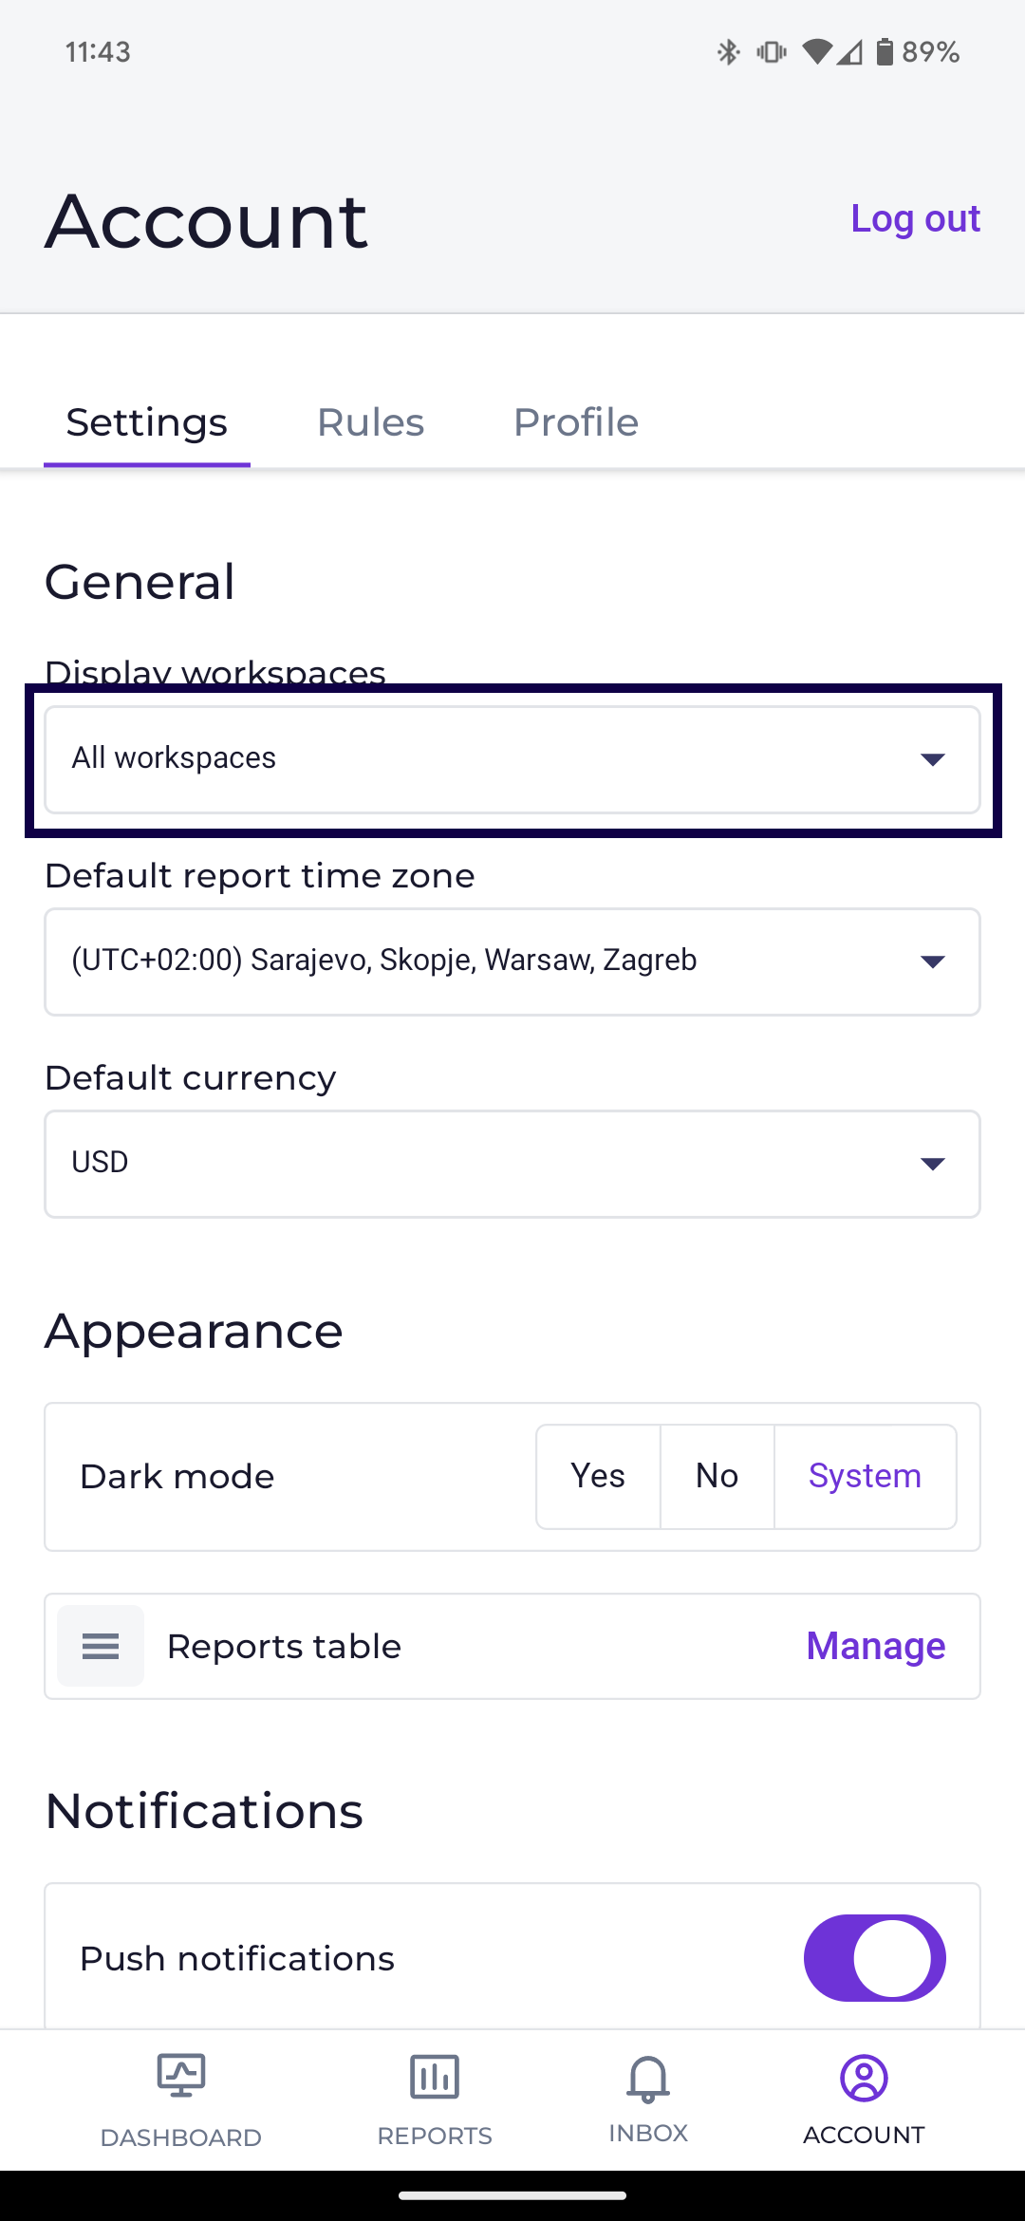Tap Manage for Reports table

875,1646
